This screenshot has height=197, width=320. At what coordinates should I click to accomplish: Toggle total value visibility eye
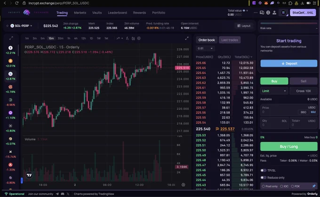click(244, 10)
